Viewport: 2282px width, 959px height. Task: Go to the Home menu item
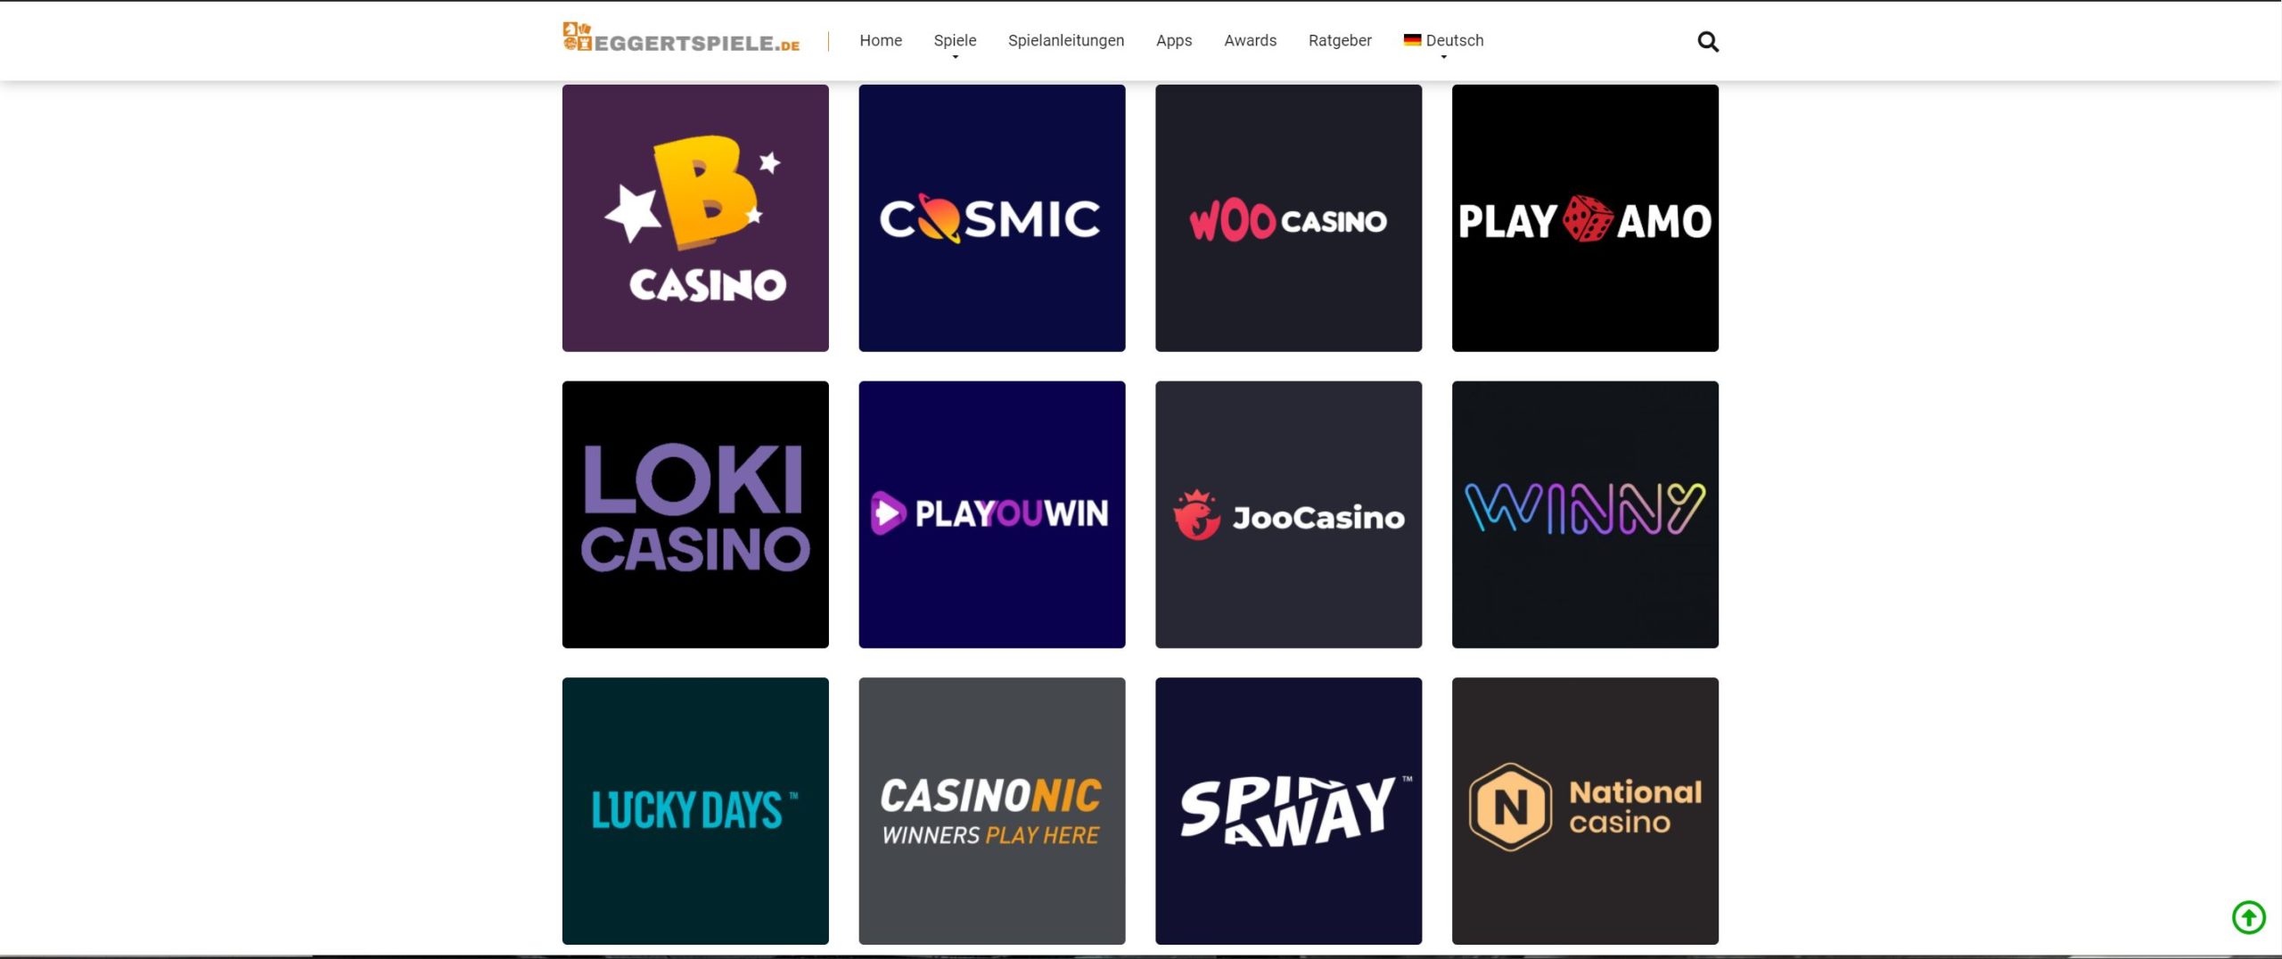click(x=881, y=40)
